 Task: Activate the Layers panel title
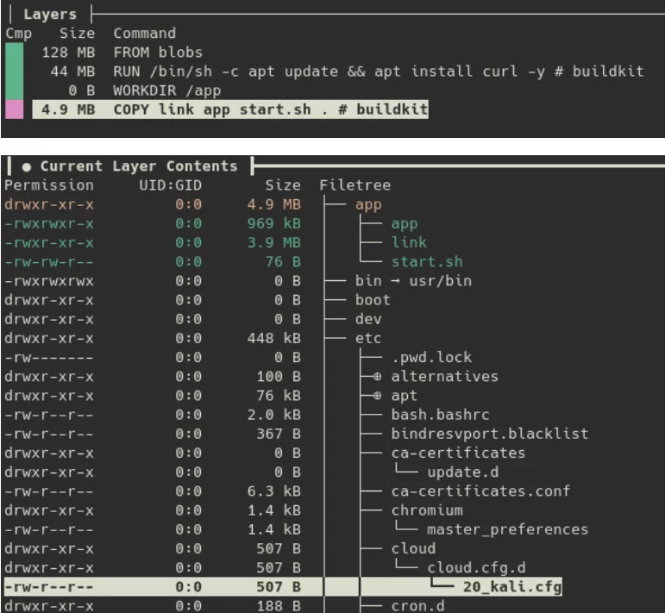[49, 15]
